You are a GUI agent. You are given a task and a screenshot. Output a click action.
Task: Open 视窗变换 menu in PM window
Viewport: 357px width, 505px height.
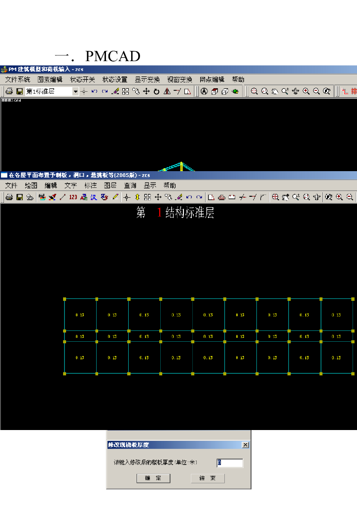(x=179, y=79)
